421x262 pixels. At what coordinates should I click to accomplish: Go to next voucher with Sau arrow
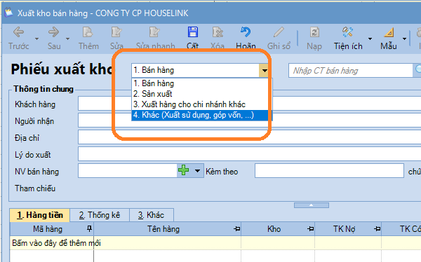(54, 32)
